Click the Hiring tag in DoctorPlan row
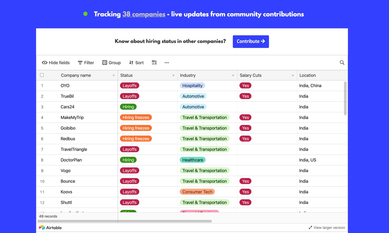Viewport: 389px width, 233px height. pos(128,160)
